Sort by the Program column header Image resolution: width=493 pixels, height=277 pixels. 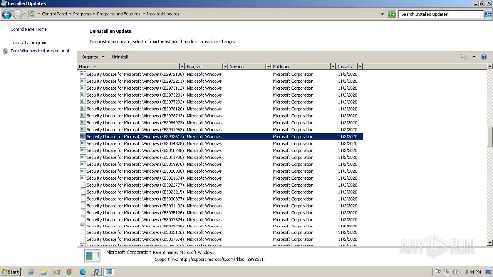[x=204, y=67]
